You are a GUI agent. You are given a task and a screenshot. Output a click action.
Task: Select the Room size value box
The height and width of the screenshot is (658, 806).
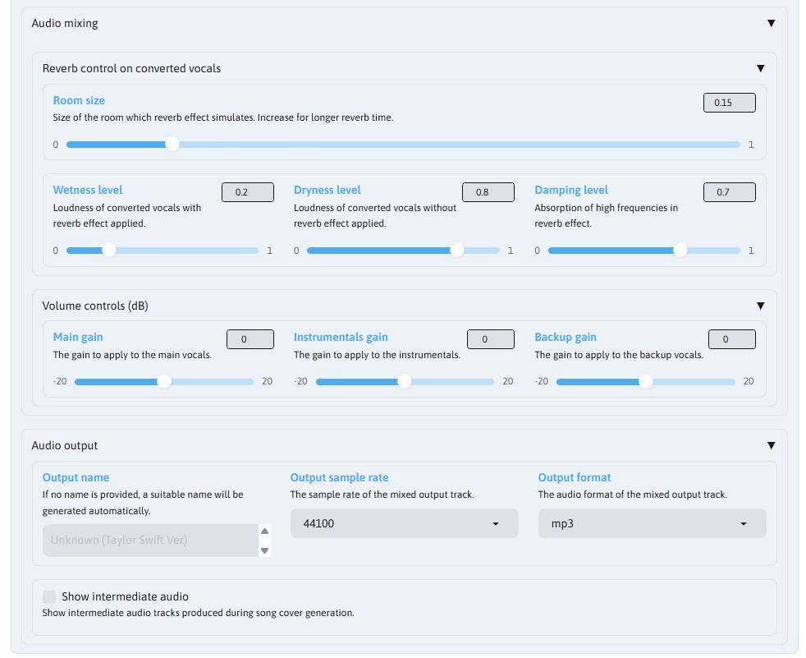(729, 102)
